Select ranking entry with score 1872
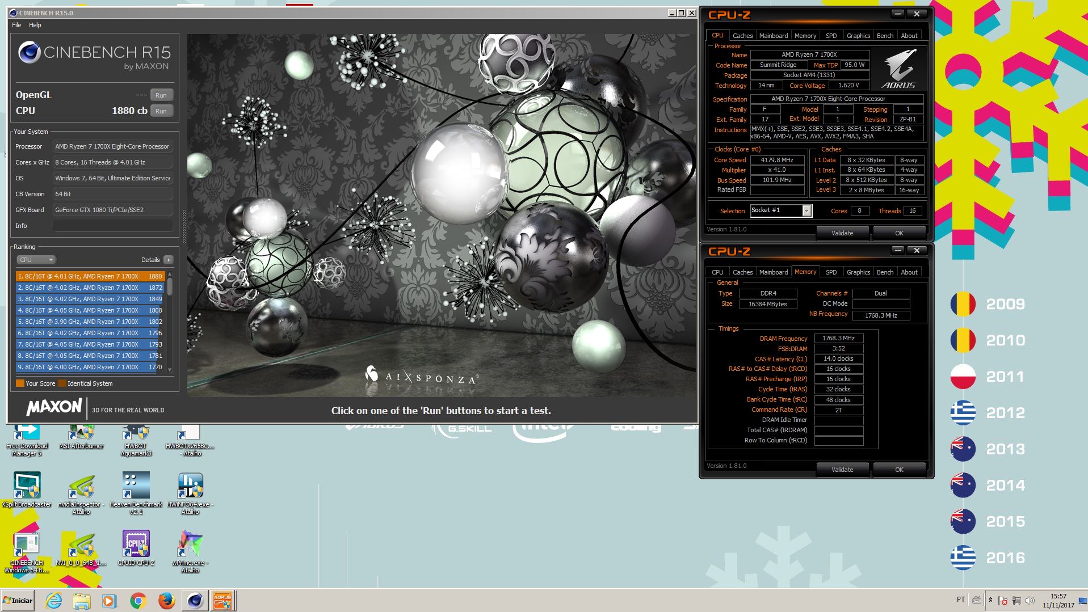Viewport: 1088px width, 612px height. [90, 288]
